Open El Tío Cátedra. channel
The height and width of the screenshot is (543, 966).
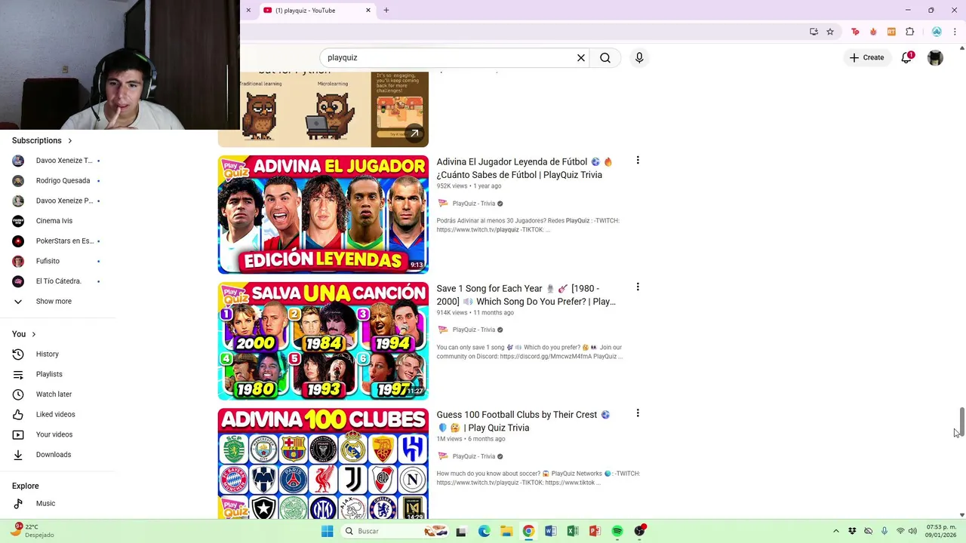[57, 281]
